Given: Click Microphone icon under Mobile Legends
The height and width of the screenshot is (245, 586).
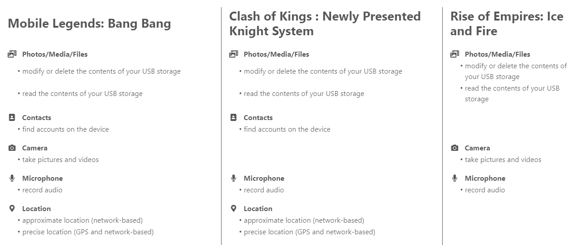Looking at the screenshot, I should click(12, 179).
